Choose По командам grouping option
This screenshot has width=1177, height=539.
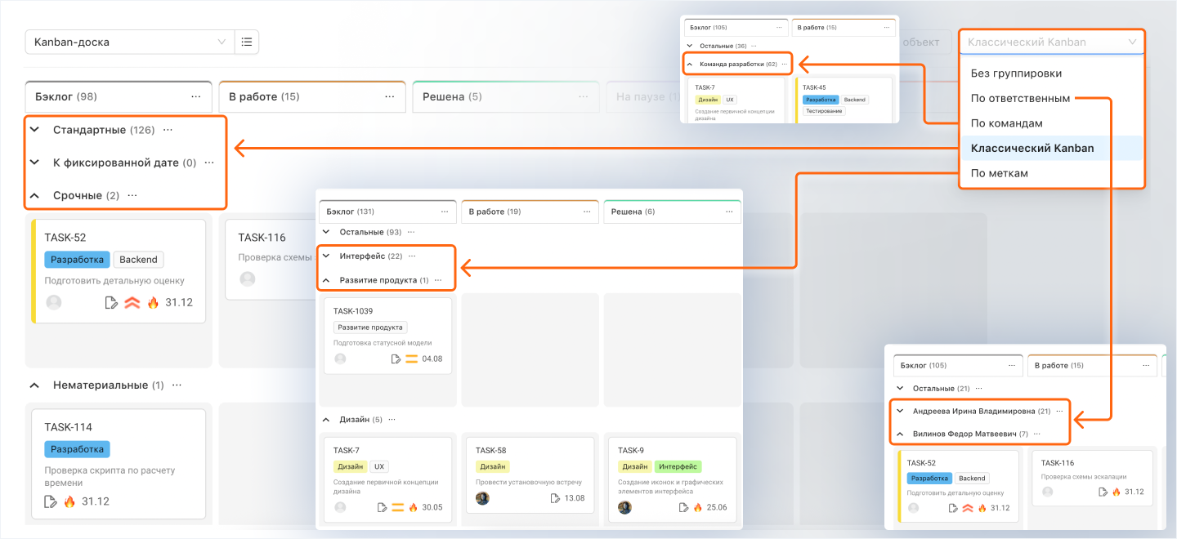pos(1006,123)
